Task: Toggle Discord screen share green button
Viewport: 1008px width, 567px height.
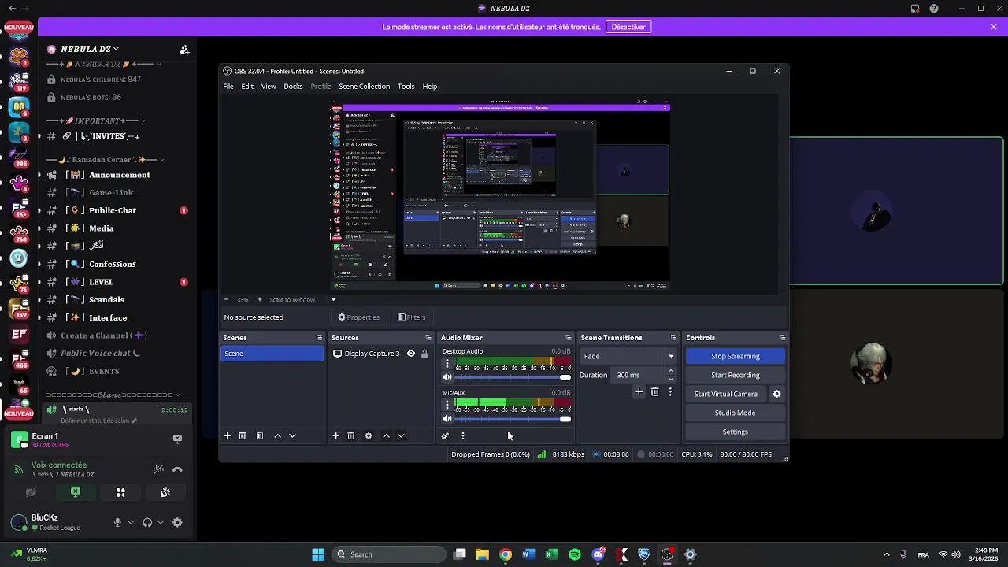Action: coord(76,492)
